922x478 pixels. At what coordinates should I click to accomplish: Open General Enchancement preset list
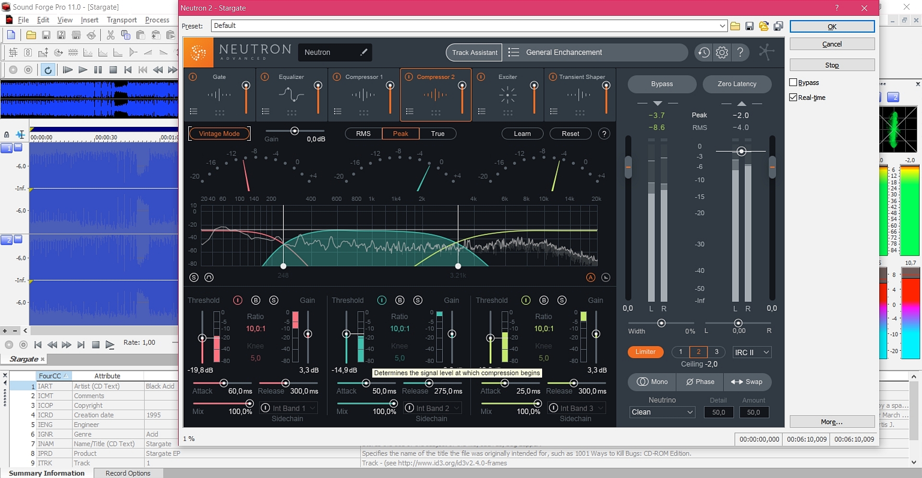(594, 52)
